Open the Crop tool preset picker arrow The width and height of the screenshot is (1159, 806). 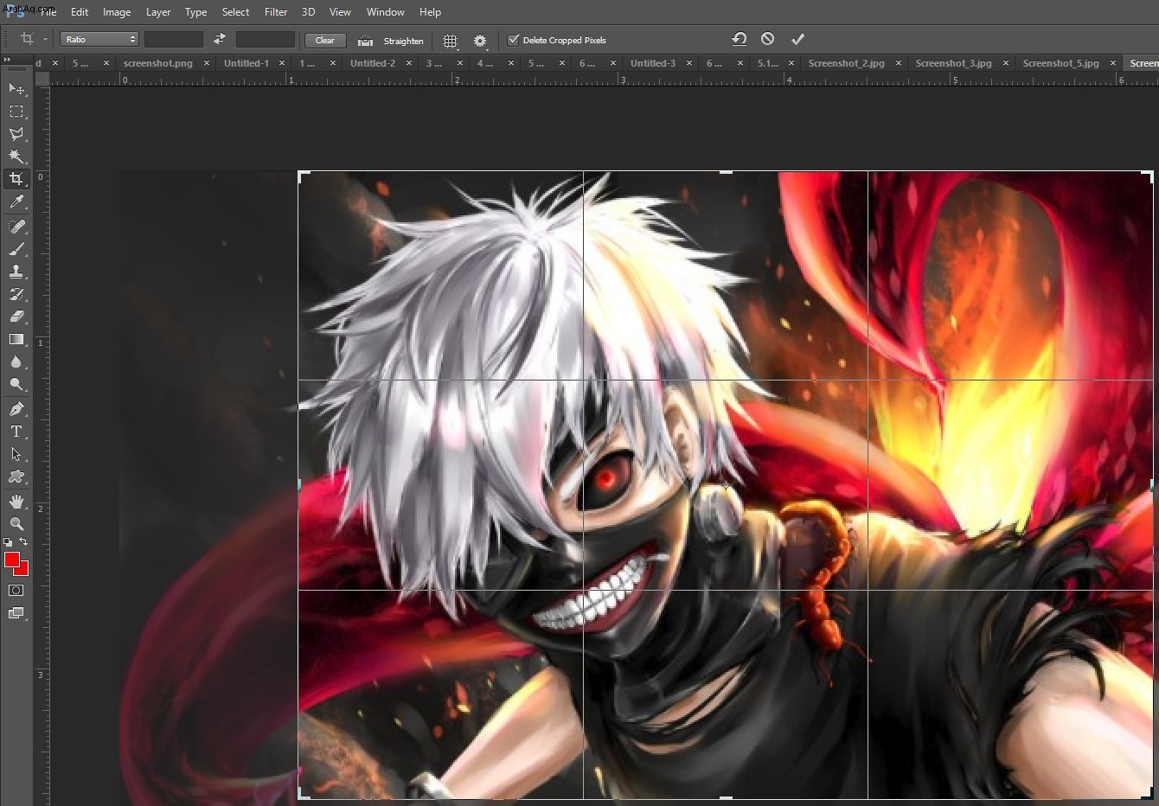[x=45, y=40]
